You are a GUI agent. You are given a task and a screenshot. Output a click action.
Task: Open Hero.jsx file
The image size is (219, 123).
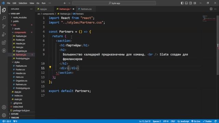tap(20, 47)
